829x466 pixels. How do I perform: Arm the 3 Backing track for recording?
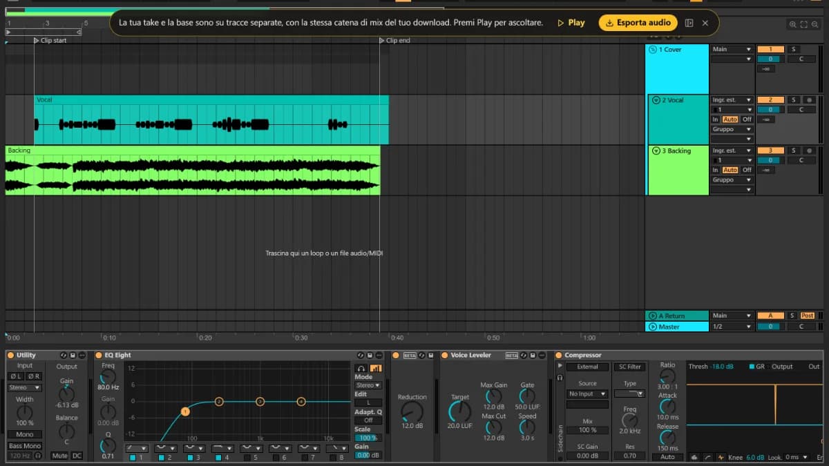coord(809,151)
